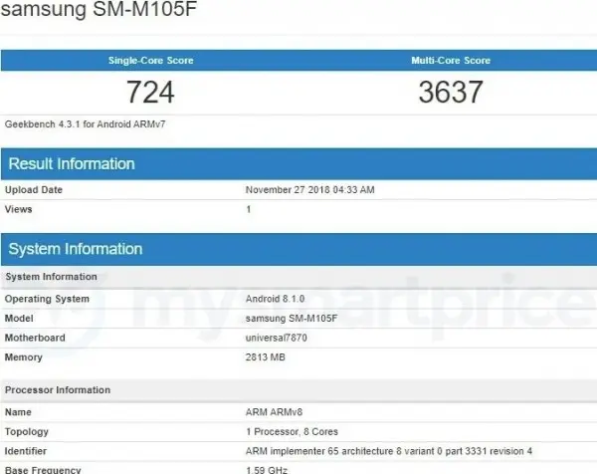Select the Operating System label

pos(47,299)
